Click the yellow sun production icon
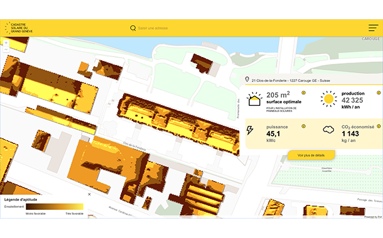The image size is (383, 238). 328,99
